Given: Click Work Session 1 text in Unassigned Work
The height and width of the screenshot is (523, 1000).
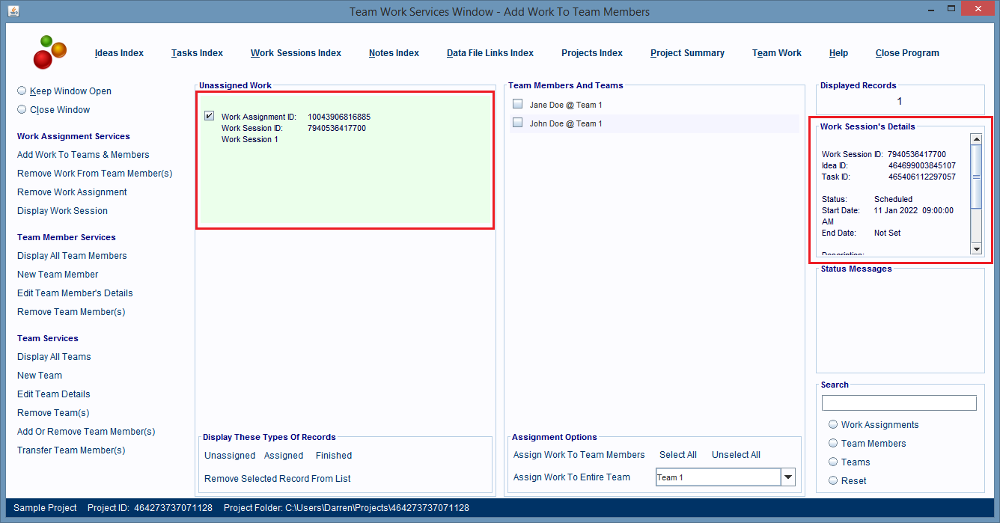Looking at the screenshot, I should 249,140.
